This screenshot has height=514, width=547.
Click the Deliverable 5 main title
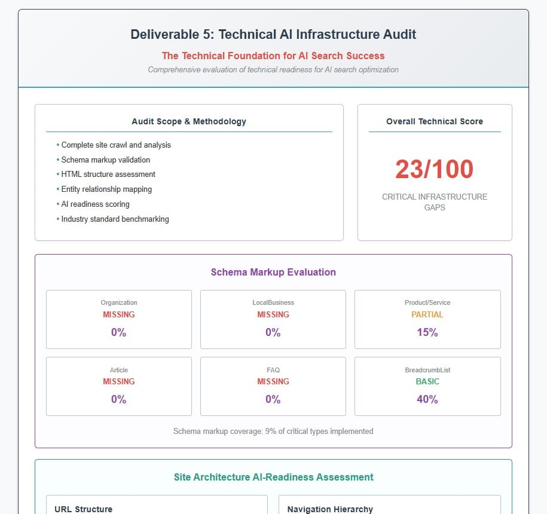click(273, 35)
